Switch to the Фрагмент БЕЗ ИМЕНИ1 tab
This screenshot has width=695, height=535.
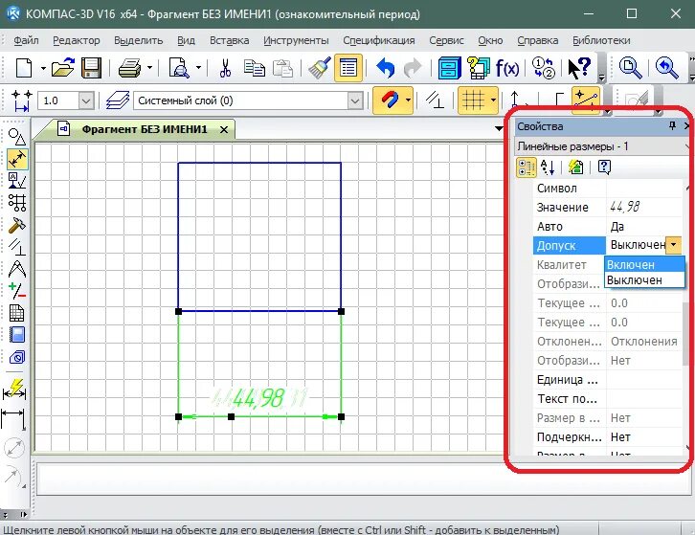[145, 129]
